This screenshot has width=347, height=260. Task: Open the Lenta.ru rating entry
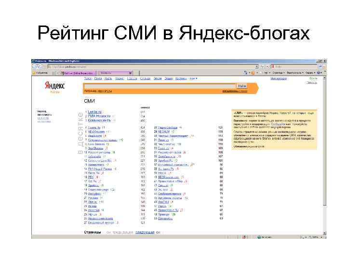tap(94, 112)
